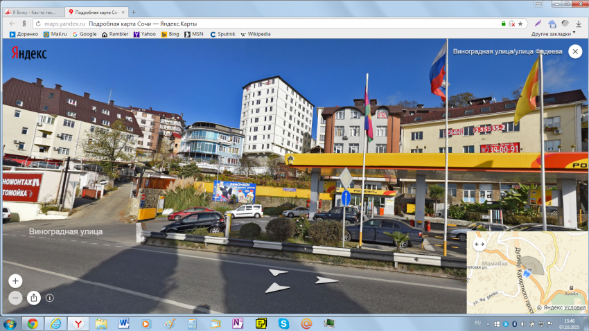Click the Яндекс logo

[x=28, y=53]
